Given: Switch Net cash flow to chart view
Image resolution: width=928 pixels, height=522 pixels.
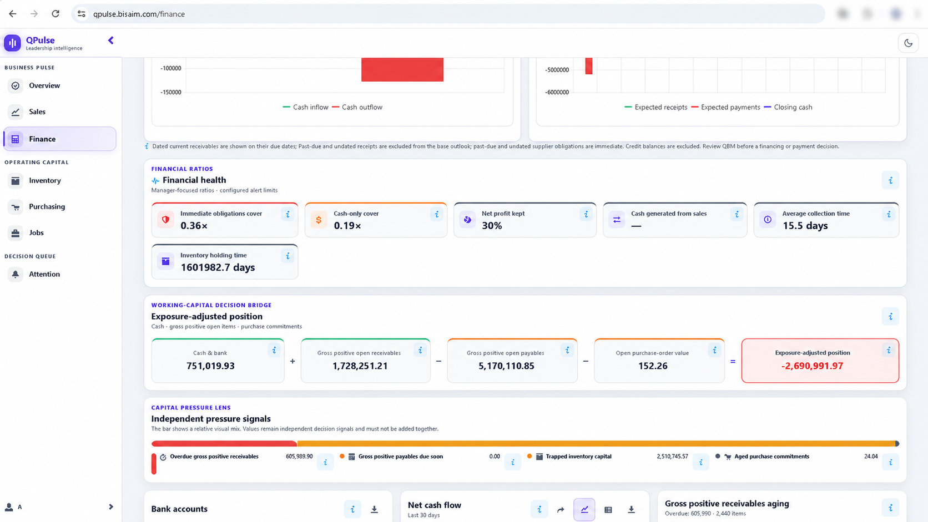Looking at the screenshot, I should (x=584, y=509).
